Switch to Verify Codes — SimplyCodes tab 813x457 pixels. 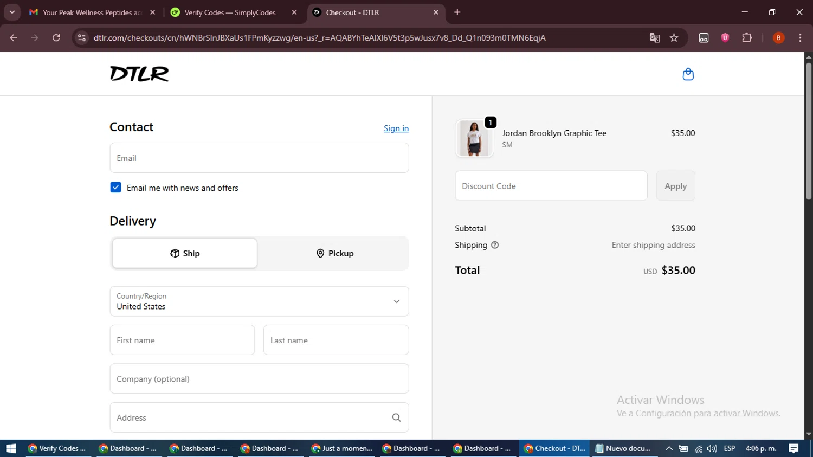click(x=230, y=12)
